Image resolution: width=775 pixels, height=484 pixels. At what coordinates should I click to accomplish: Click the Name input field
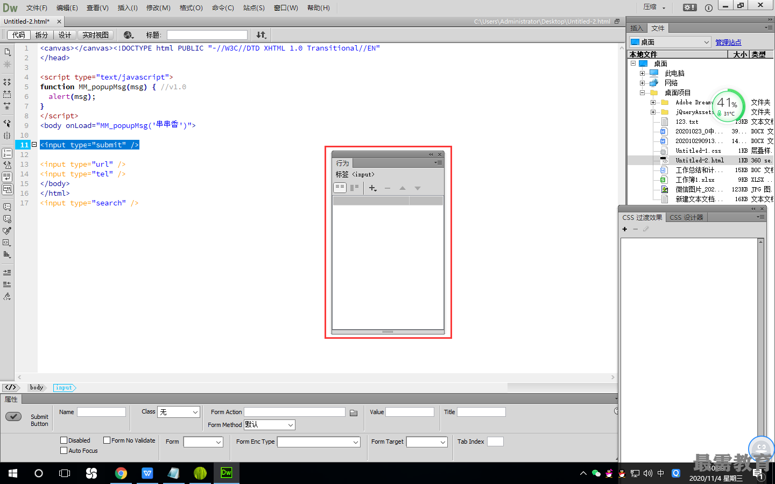pos(101,412)
